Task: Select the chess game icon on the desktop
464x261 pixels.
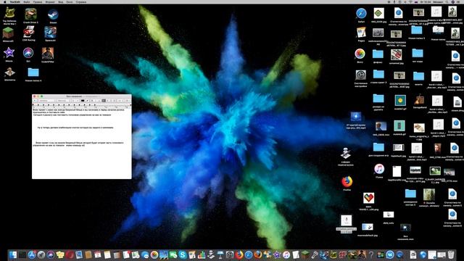Action: (9, 72)
